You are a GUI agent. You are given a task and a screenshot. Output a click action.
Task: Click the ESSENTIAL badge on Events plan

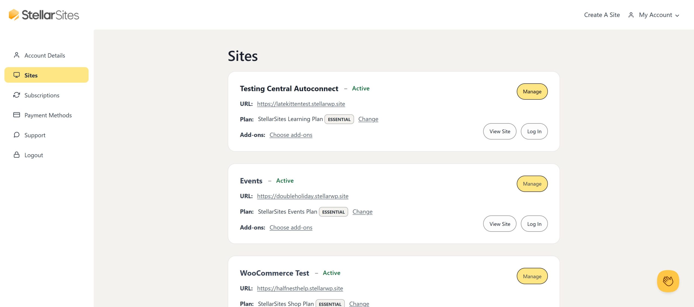click(x=333, y=212)
